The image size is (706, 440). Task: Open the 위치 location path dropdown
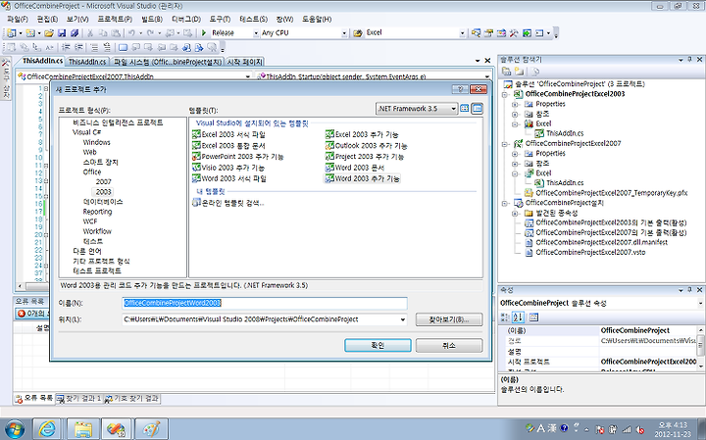tap(403, 319)
